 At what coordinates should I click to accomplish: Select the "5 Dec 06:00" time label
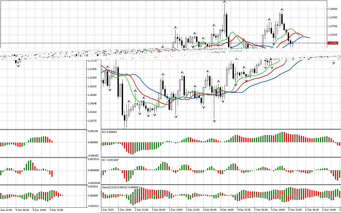click(x=261, y=210)
